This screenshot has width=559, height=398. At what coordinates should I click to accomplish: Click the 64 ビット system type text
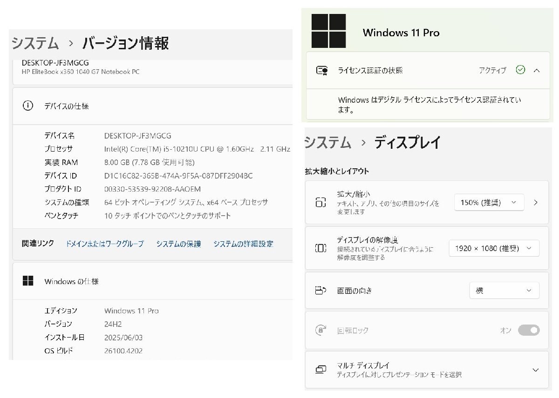coord(186,202)
